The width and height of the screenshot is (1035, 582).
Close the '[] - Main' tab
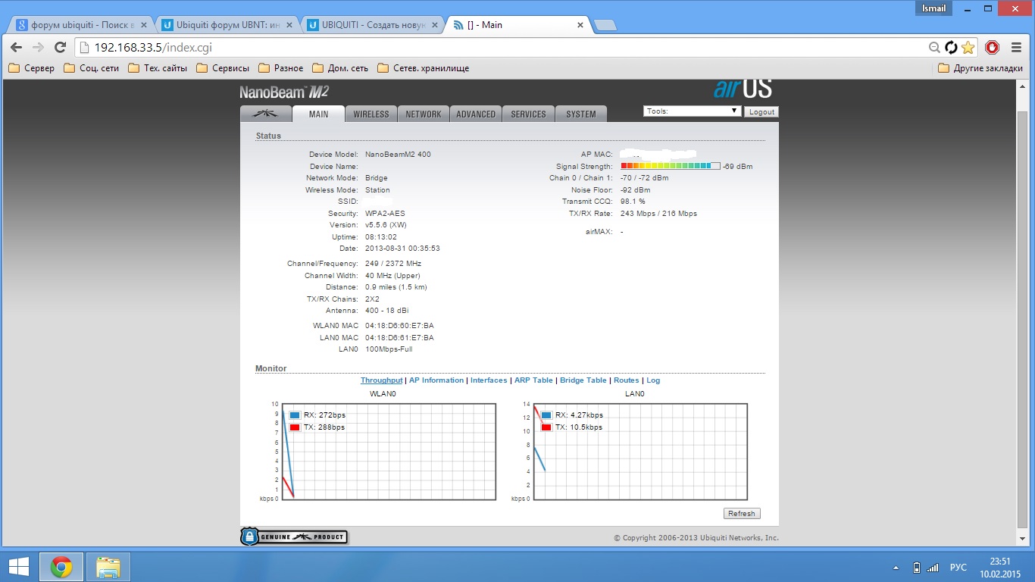point(580,25)
